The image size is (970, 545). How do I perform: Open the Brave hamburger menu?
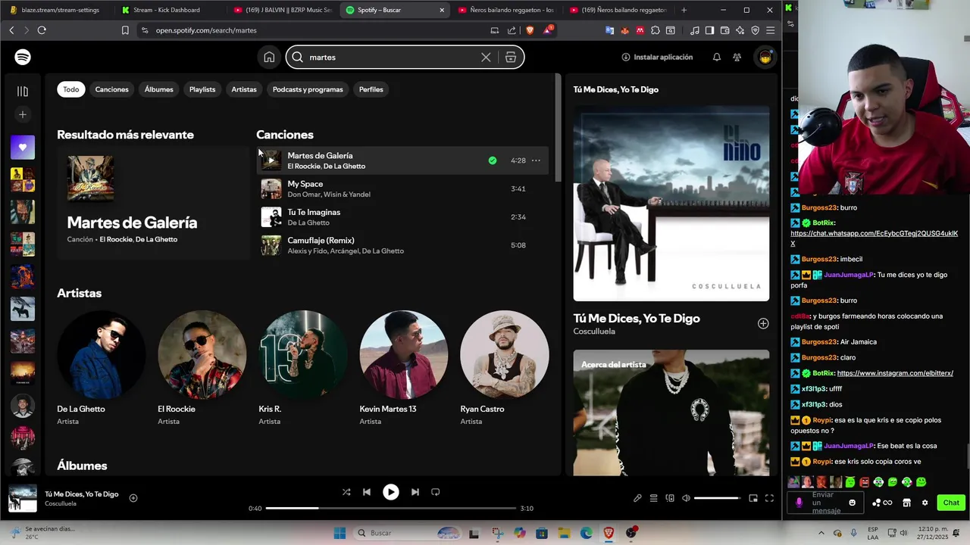(x=771, y=30)
